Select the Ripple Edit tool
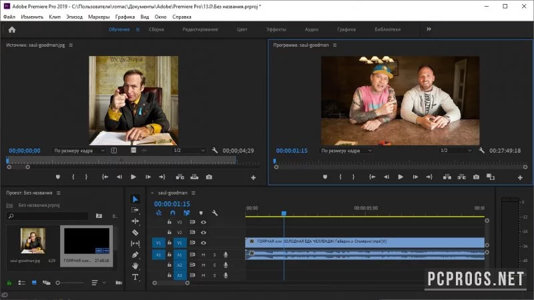 tap(136, 221)
